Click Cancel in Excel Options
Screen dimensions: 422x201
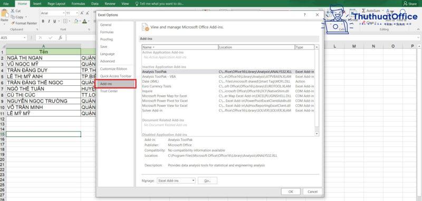click(x=312, y=192)
